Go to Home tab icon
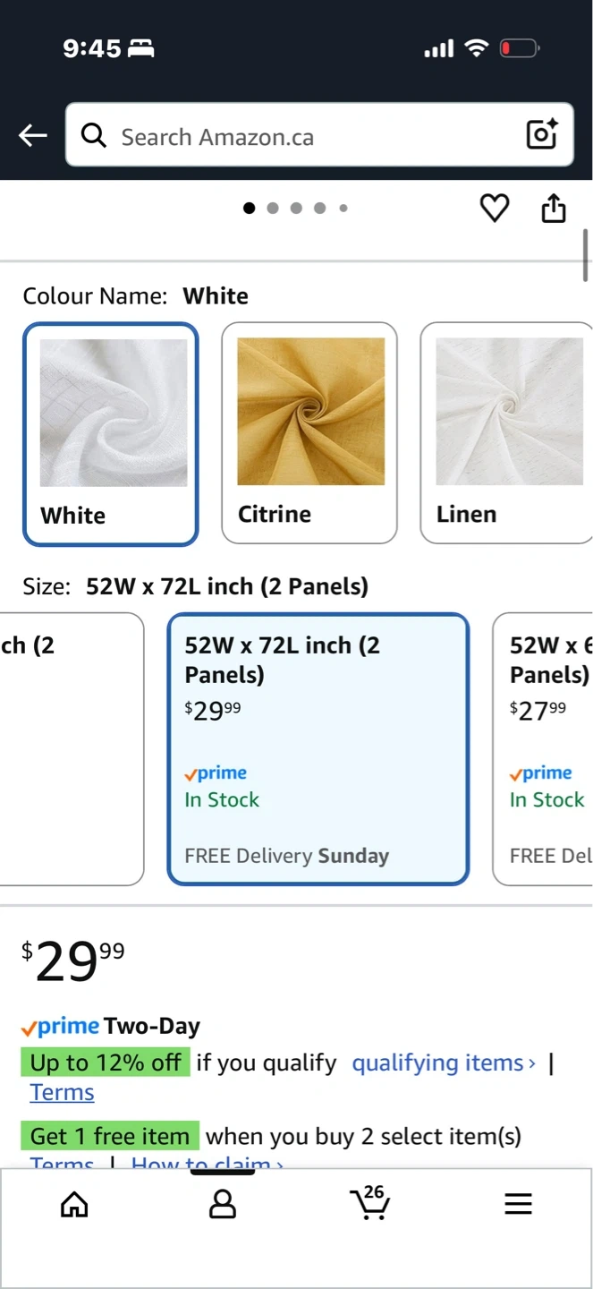593x1289 pixels. coord(74,1205)
